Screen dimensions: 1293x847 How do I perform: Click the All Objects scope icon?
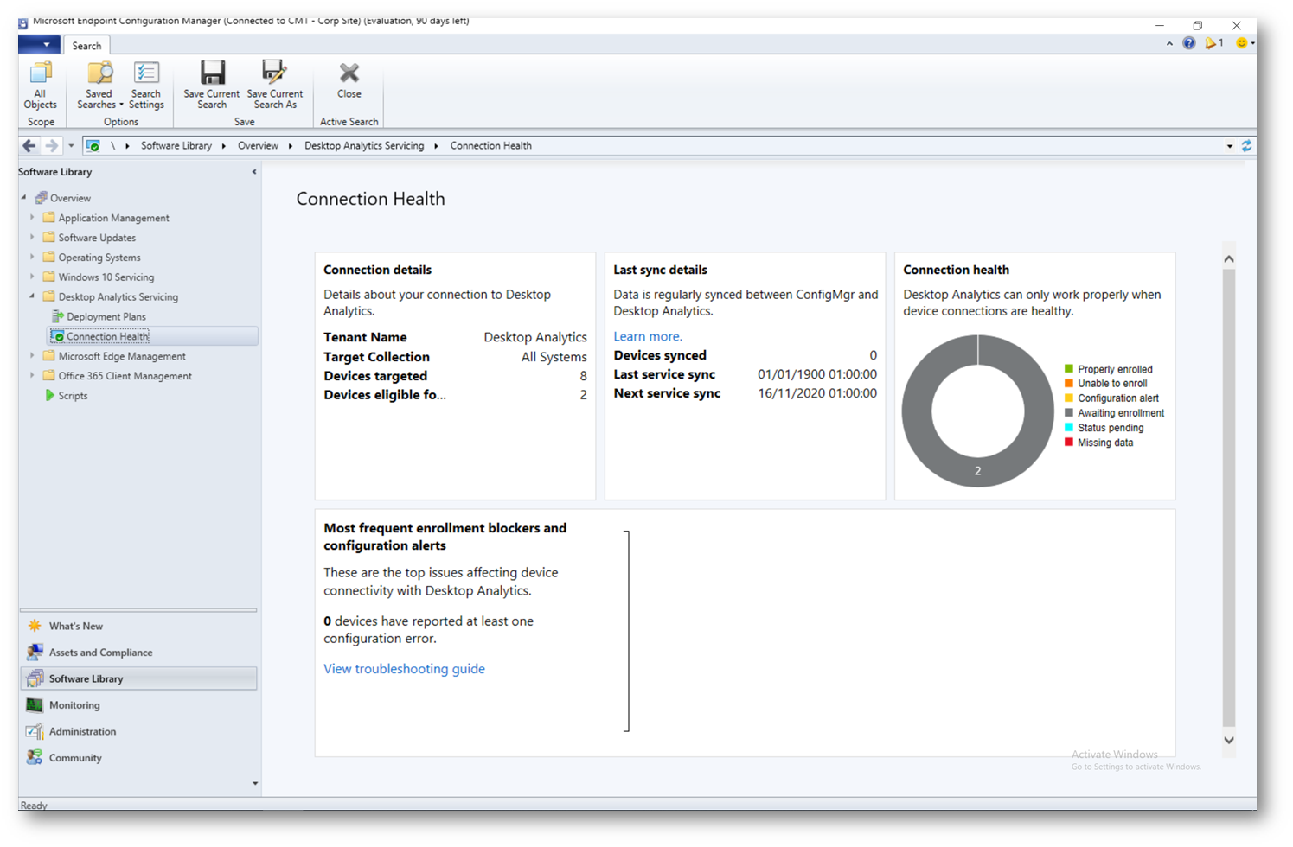click(40, 86)
